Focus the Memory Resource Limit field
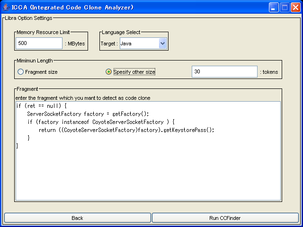This screenshot has height=227, width=303. pos(39,44)
